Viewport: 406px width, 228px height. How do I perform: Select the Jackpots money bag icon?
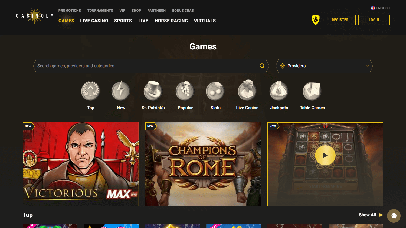point(279,91)
